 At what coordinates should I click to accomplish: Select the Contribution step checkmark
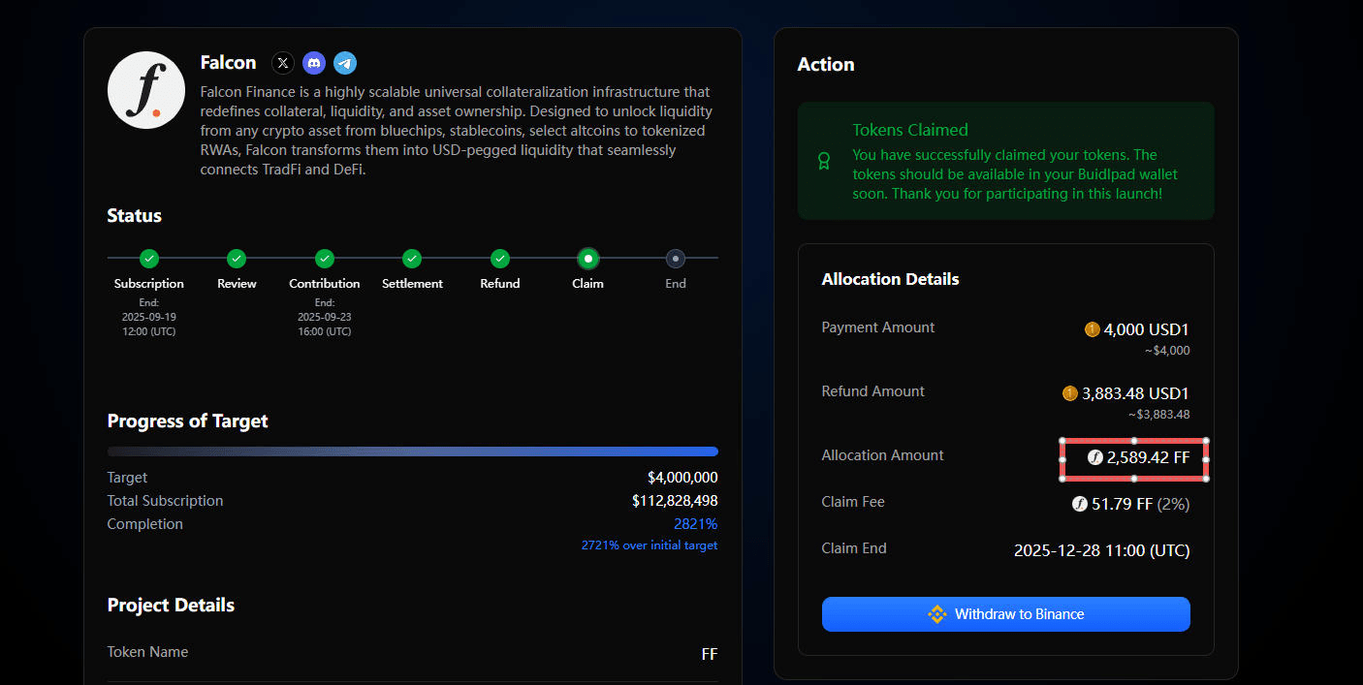(x=325, y=259)
